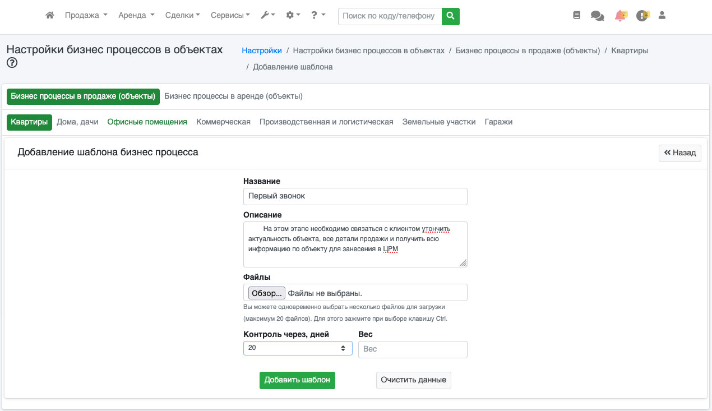Click the Обзор file browse button
Screen dimensions: 712x411
[267, 293]
